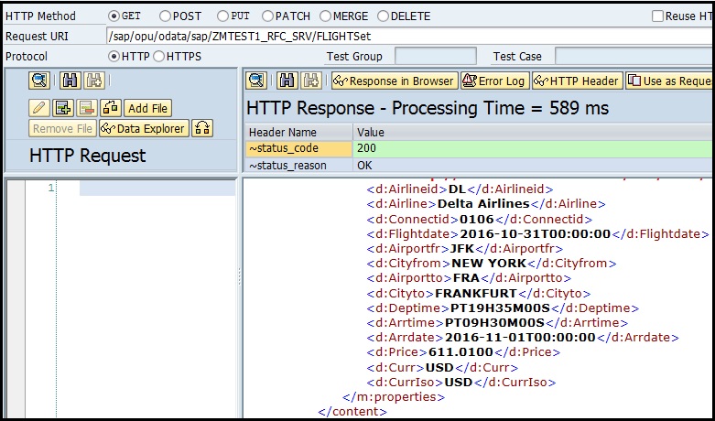Screen dimensions: 715x421
Task: Click the find icon in request toolbar
Action: [70, 81]
